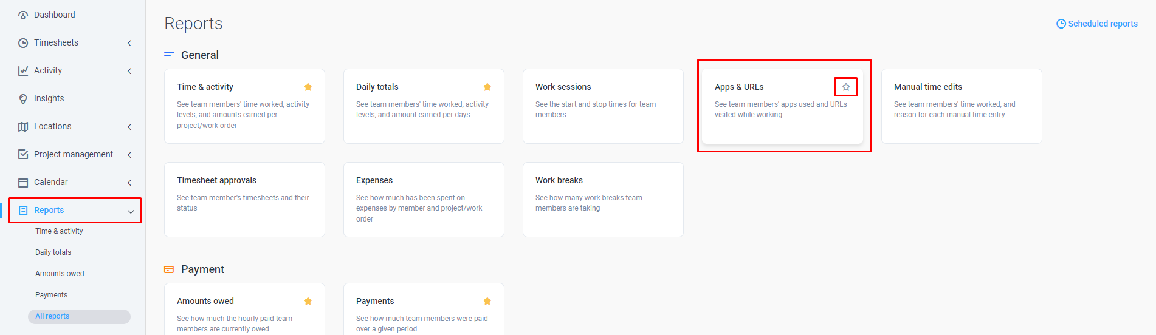Click the Timesheets clock icon
The width and height of the screenshot is (1156, 335).
coord(23,42)
